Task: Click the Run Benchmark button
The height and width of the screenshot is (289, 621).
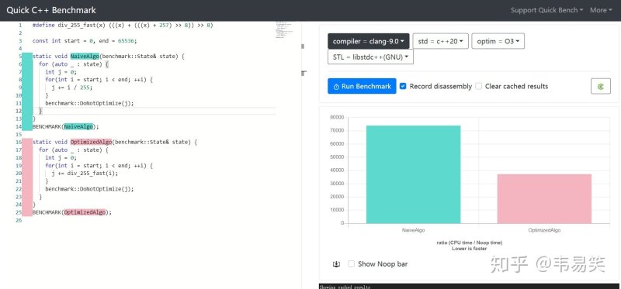Action: point(362,86)
